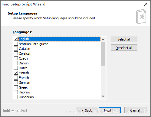Select the Dutch row text

point(23,68)
